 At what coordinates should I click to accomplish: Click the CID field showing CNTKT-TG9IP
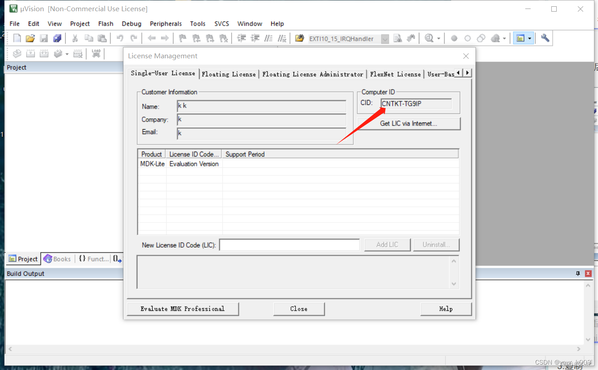click(x=416, y=104)
